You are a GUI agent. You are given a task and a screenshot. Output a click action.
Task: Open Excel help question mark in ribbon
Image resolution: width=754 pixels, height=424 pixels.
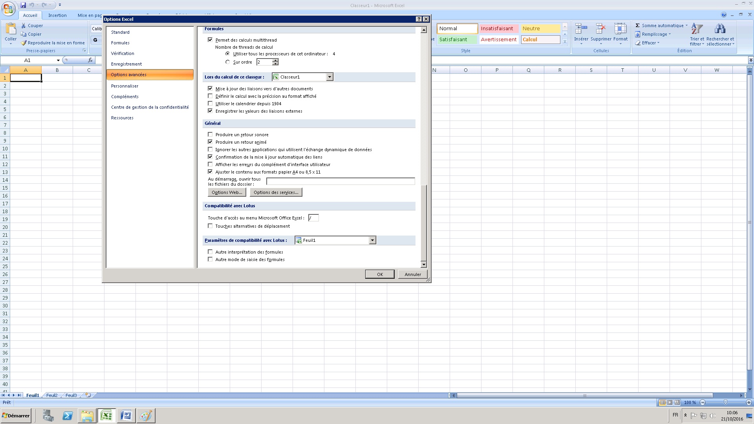pyautogui.click(x=724, y=15)
